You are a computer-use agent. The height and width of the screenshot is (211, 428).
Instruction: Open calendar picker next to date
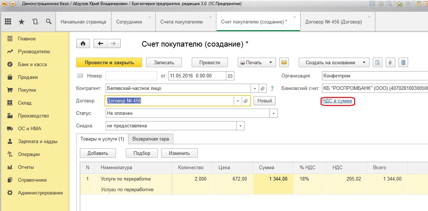[x=230, y=76]
